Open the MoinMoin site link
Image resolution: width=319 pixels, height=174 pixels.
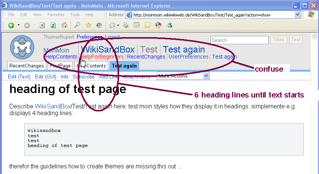(56, 50)
